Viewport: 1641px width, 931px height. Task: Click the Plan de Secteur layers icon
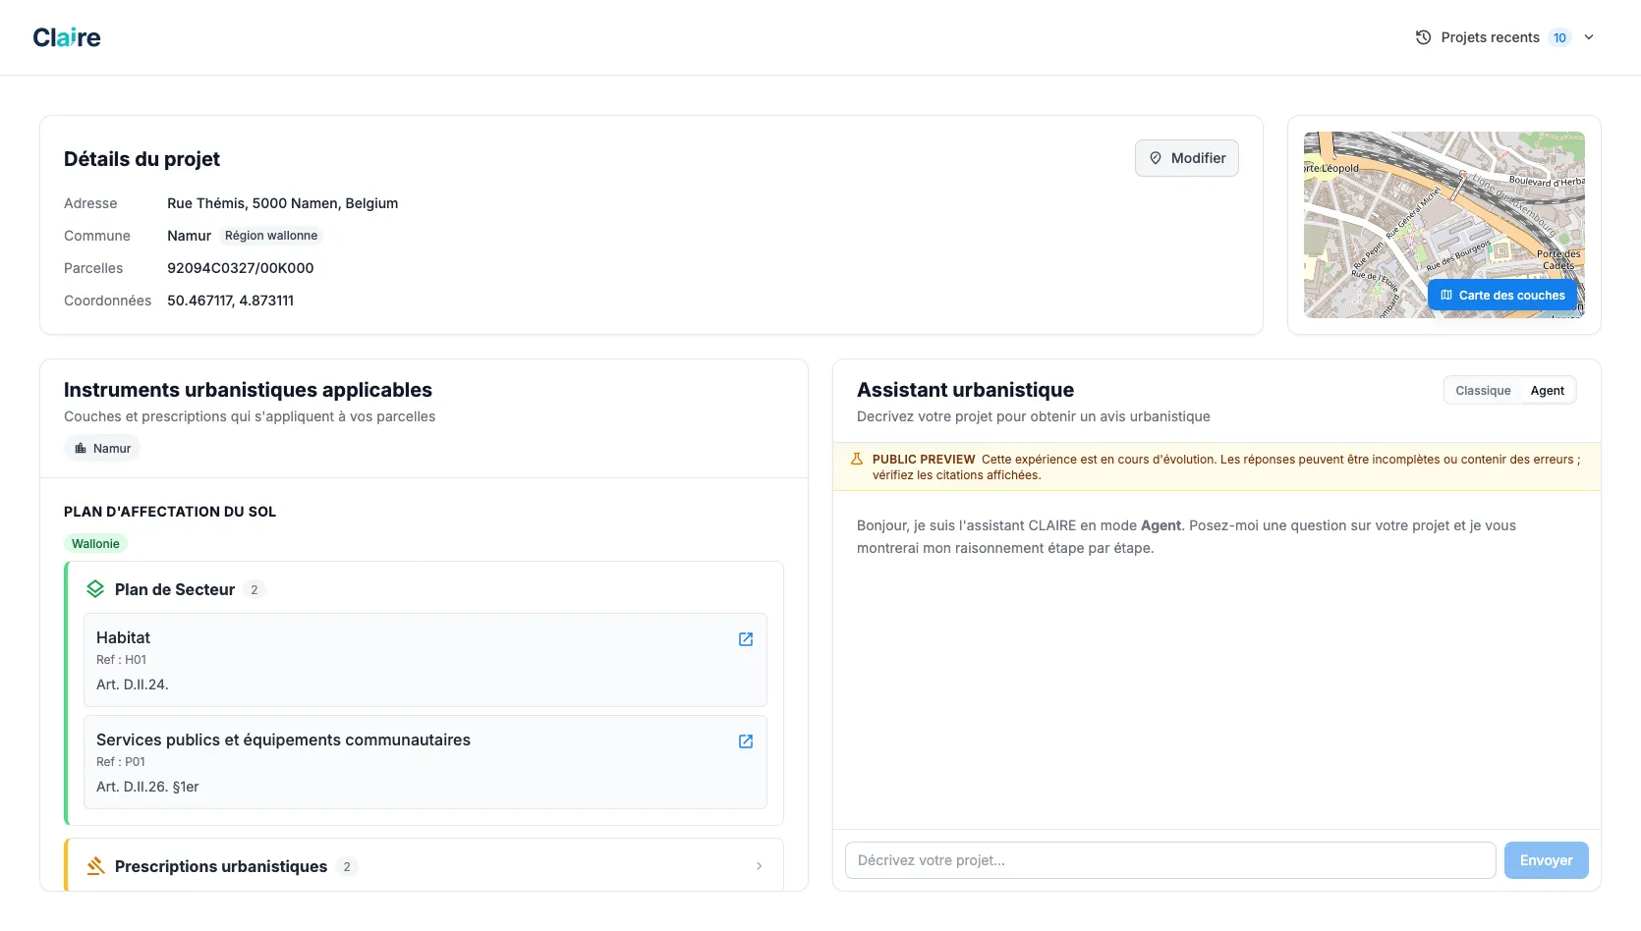[x=95, y=589]
